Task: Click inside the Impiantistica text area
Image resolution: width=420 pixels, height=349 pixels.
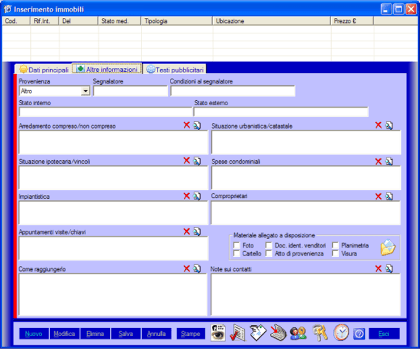Action: point(113,213)
